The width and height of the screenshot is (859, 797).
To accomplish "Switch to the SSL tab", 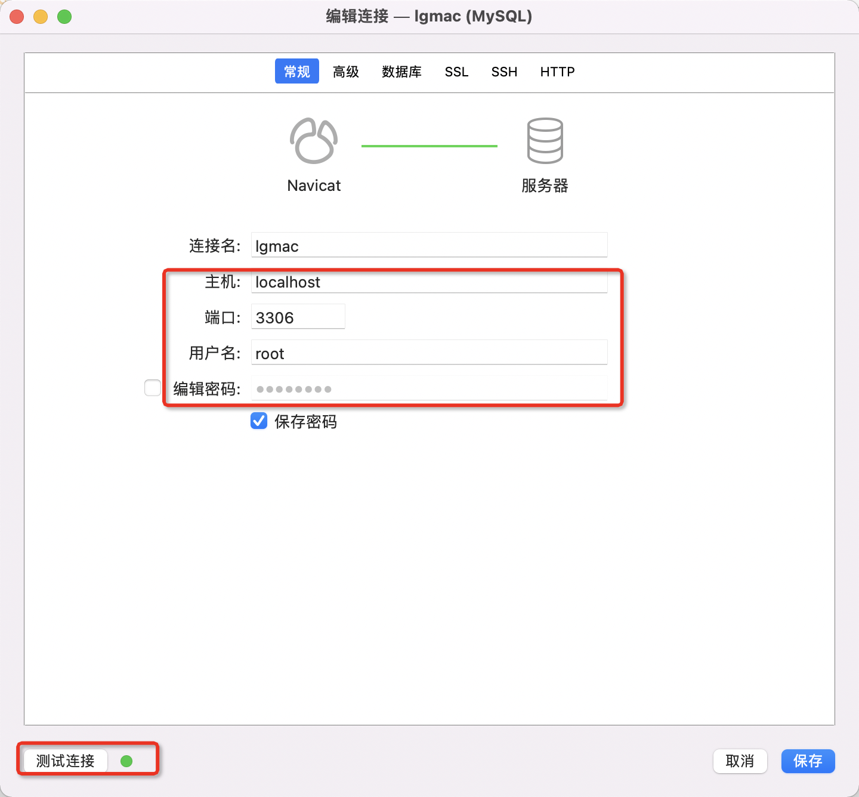I will [456, 72].
